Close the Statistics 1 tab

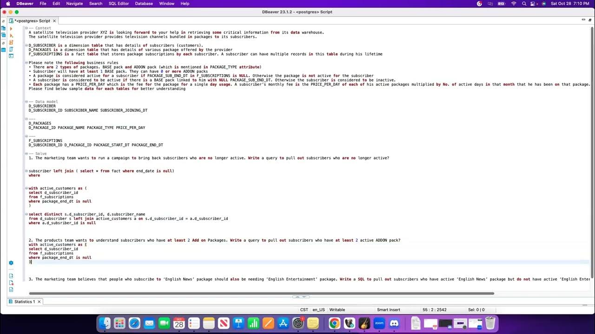click(x=39, y=302)
